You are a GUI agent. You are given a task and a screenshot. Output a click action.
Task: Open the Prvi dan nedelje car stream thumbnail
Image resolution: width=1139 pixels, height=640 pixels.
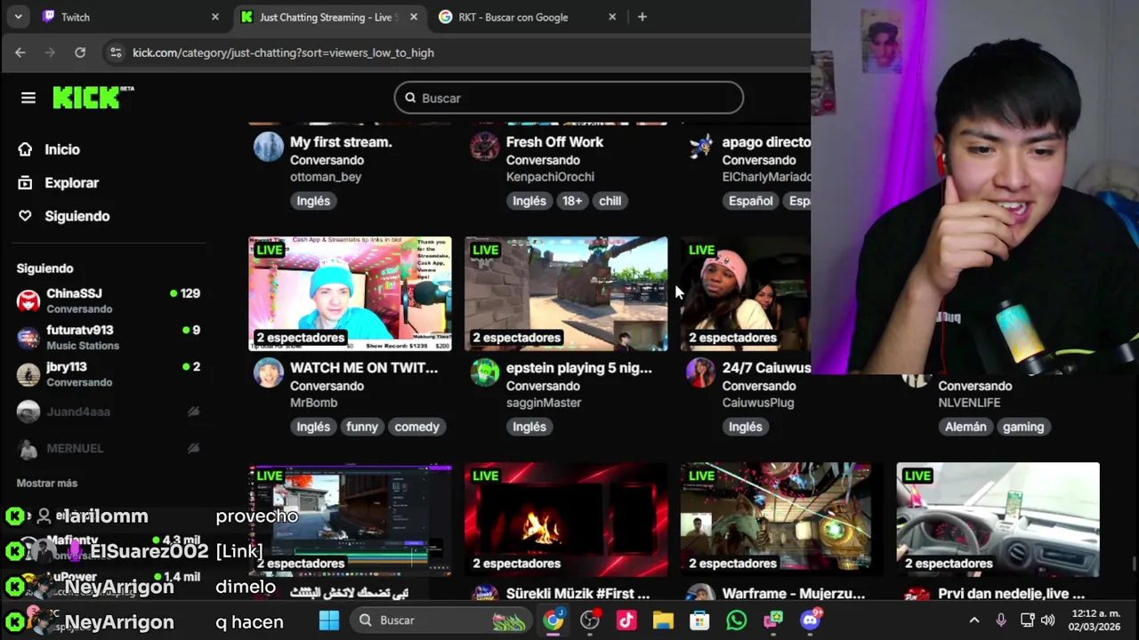point(998,519)
